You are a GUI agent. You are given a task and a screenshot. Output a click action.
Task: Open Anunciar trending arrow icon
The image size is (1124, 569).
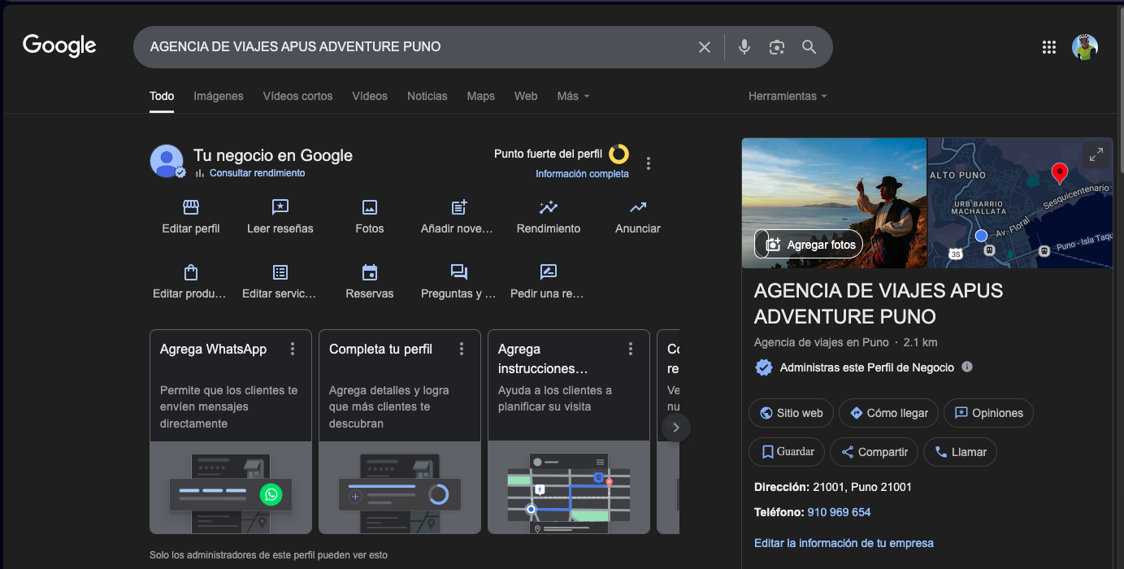[x=638, y=207]
